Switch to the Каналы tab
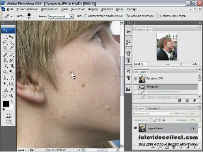Screen dimensions: 203x152 [153, 108]
